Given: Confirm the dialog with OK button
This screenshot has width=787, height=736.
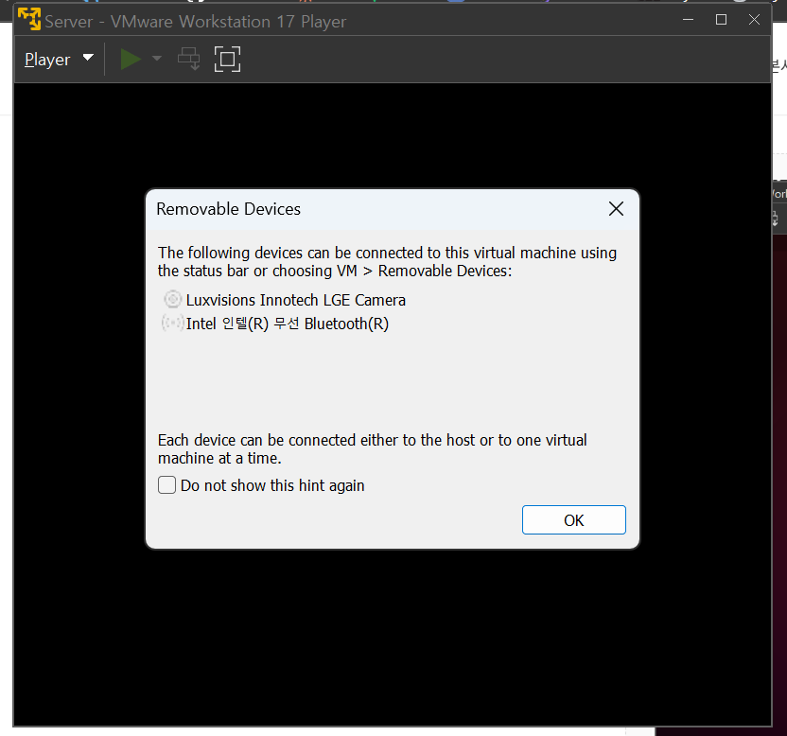Looking at the screenshot, I should (x=573, y=520).
